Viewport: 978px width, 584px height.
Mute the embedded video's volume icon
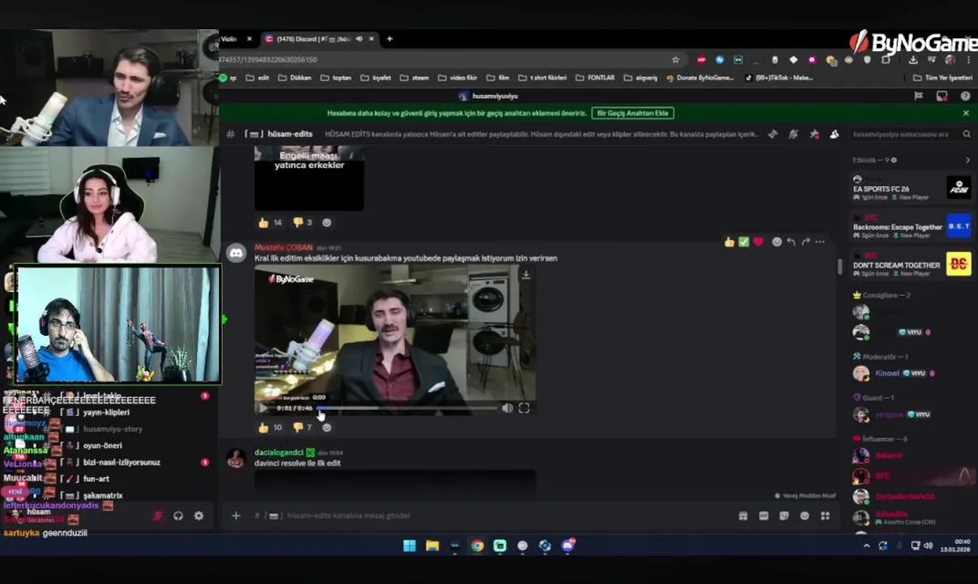(507, 409)
